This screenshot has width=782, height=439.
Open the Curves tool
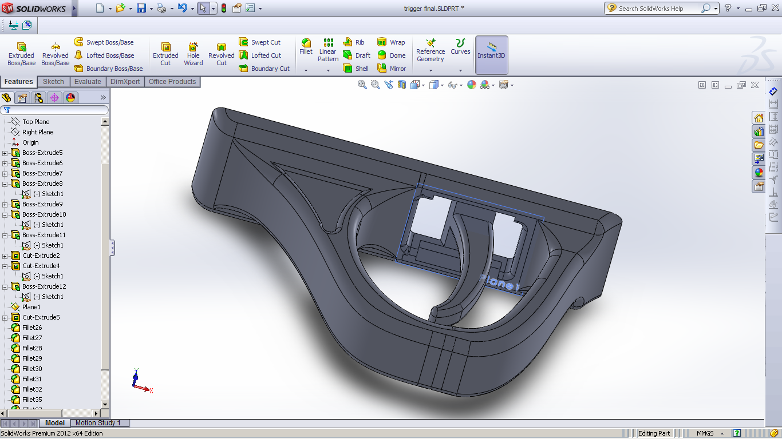[460, 47]
